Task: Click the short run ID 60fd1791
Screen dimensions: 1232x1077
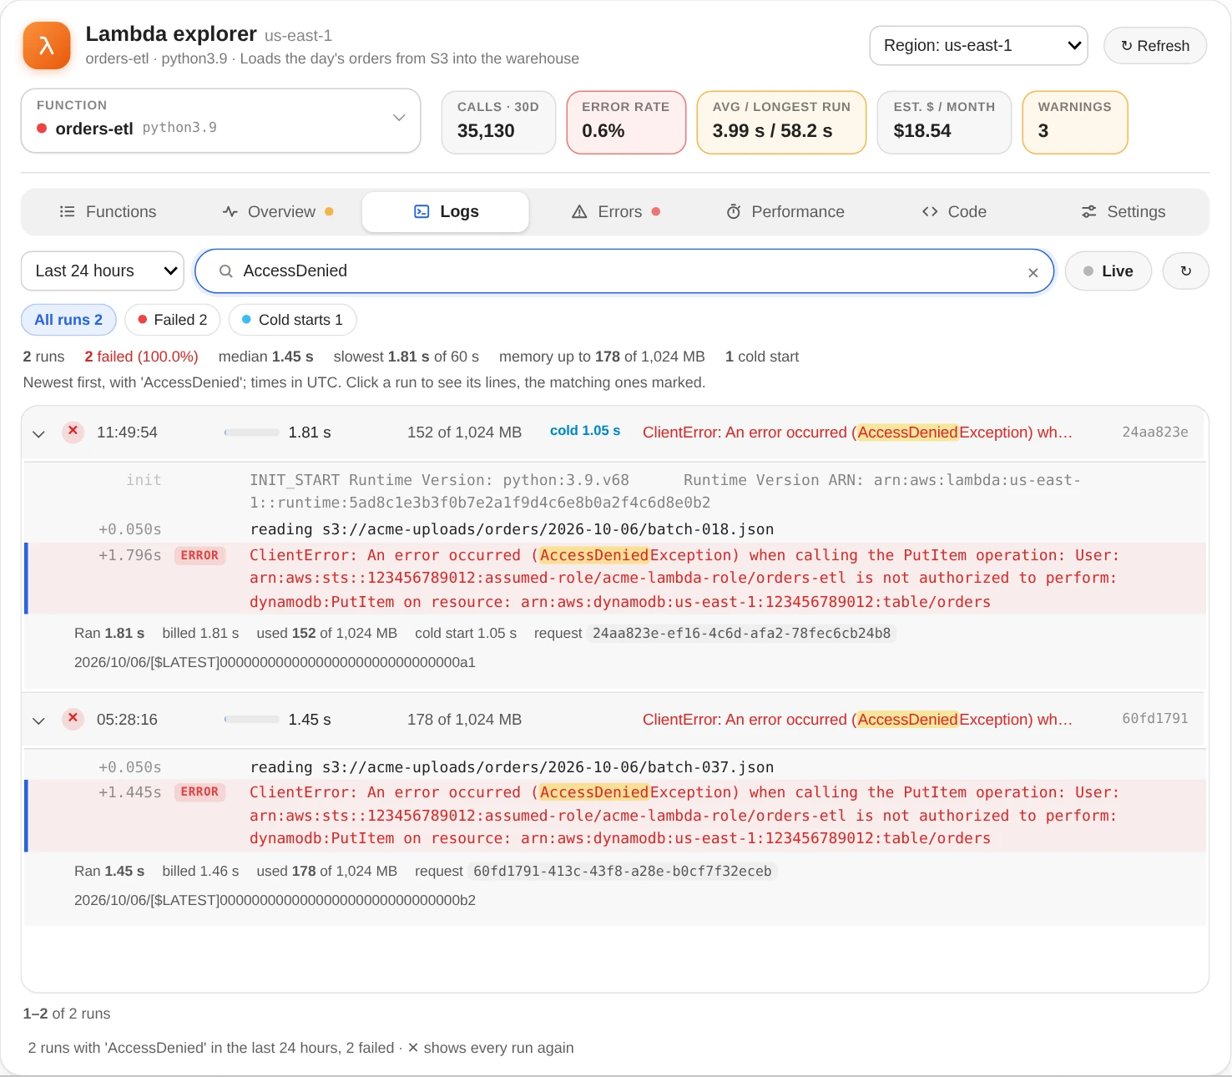Action: (x=1155, y=719)
